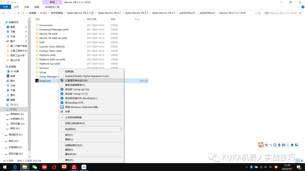Sort by 修改日期 column header

(x=91, y=19)
